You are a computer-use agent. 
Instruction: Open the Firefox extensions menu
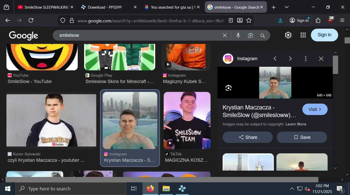coord(318,20)
